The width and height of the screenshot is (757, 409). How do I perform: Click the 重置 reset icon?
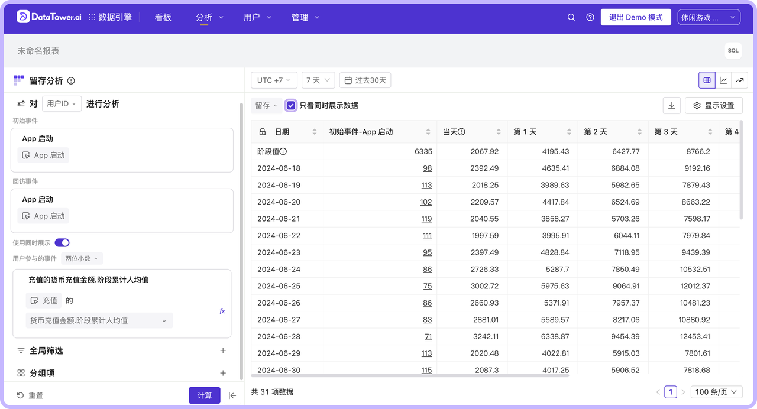click(21, 395)
